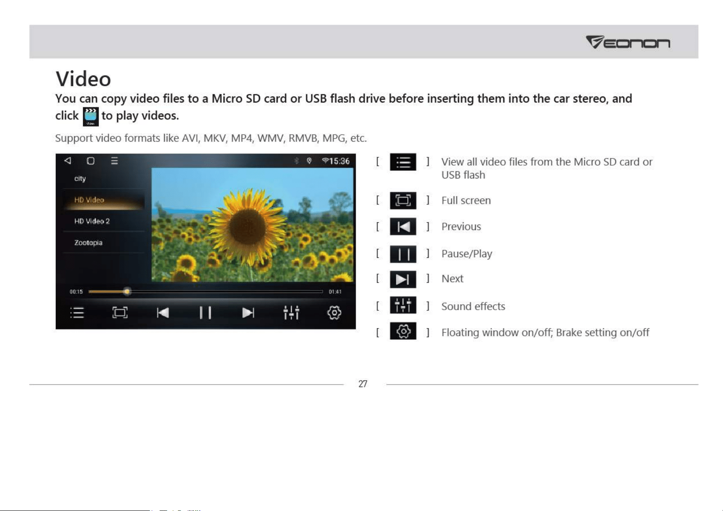Open the video file list icon in player
This screenshot has width=723, height=511.
77,313
